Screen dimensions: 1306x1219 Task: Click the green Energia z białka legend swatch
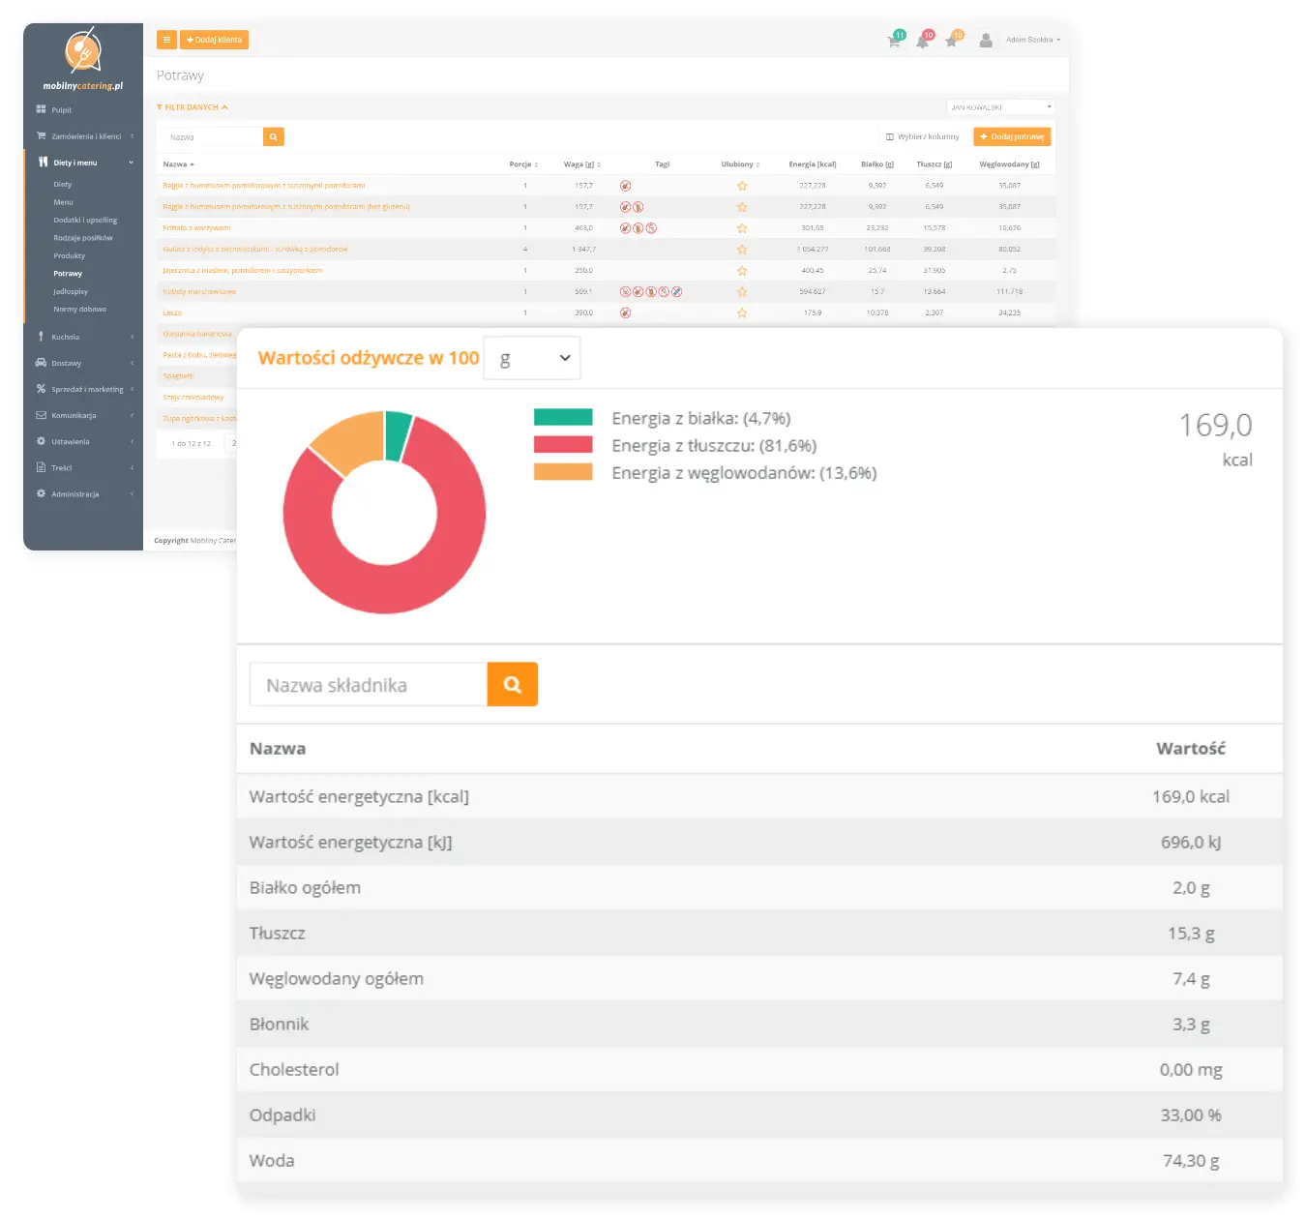point(563,417)
